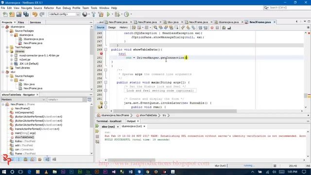This screenshot has height=175, width=311.
Task: Collapse the showTableData method fold on line 249
Action: click(106, 50)
